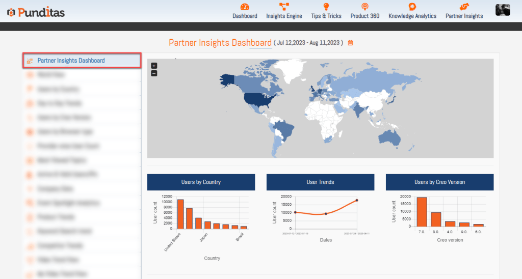Open the Dashboard gauge icon

[x=245, y=7]
